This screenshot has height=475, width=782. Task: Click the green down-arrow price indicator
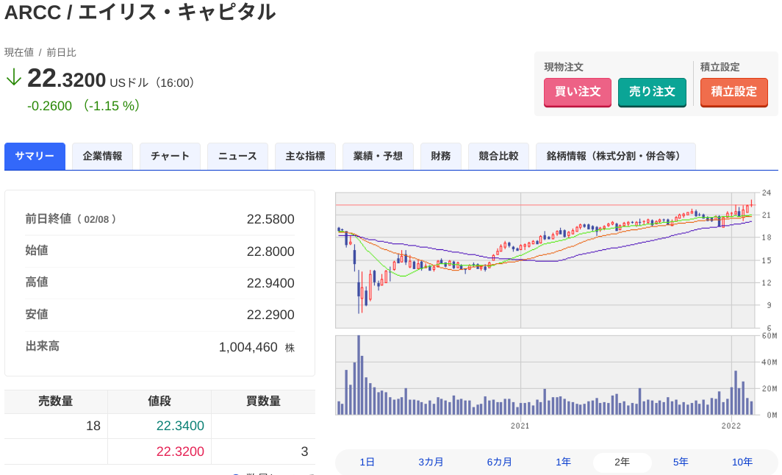tap(13, 77)
